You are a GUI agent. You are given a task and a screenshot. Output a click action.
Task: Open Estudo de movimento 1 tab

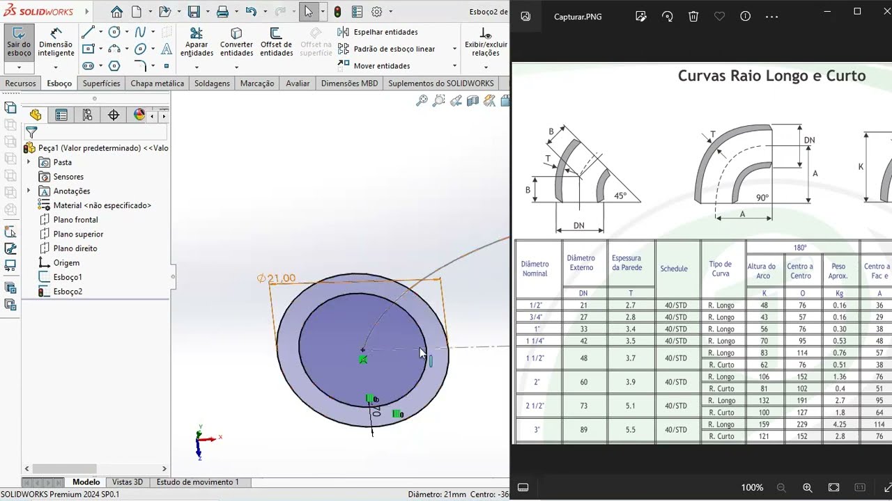[x=198, y=482]
